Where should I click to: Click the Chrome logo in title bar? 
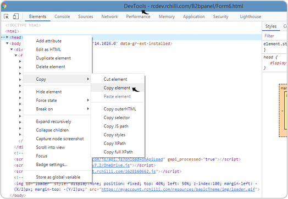pos(4,6)
